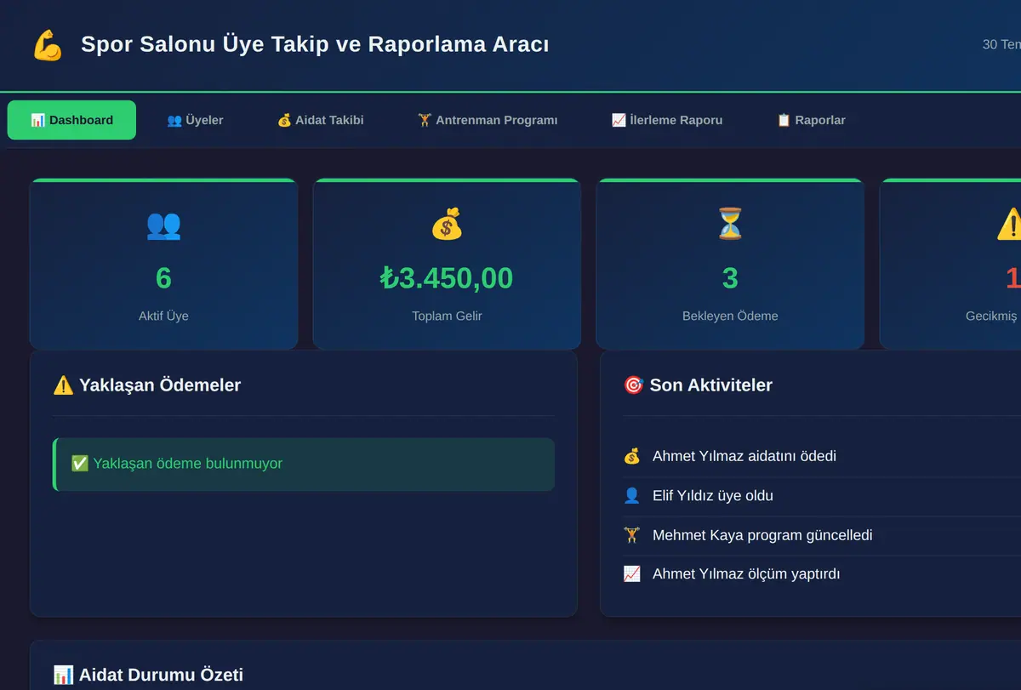
Task: Click the Ahmet Yılmaz ölçüm yaptırdı activity
Action: 746,574
